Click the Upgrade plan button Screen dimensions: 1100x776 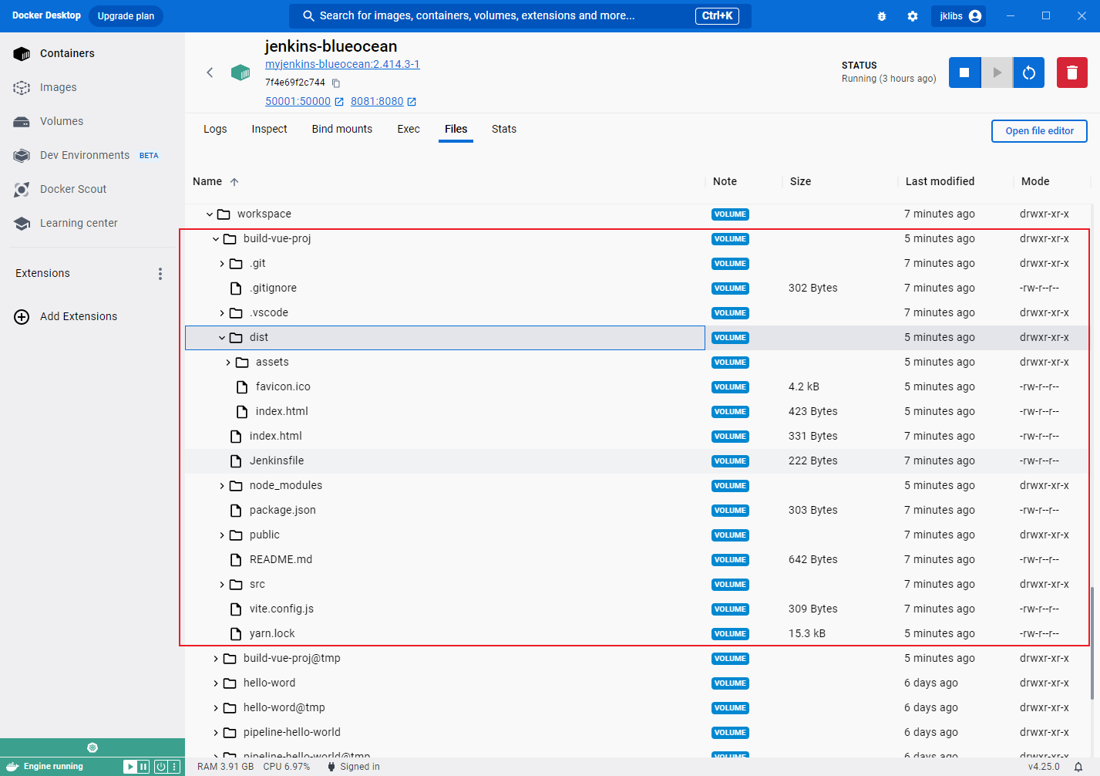(126, 16)
